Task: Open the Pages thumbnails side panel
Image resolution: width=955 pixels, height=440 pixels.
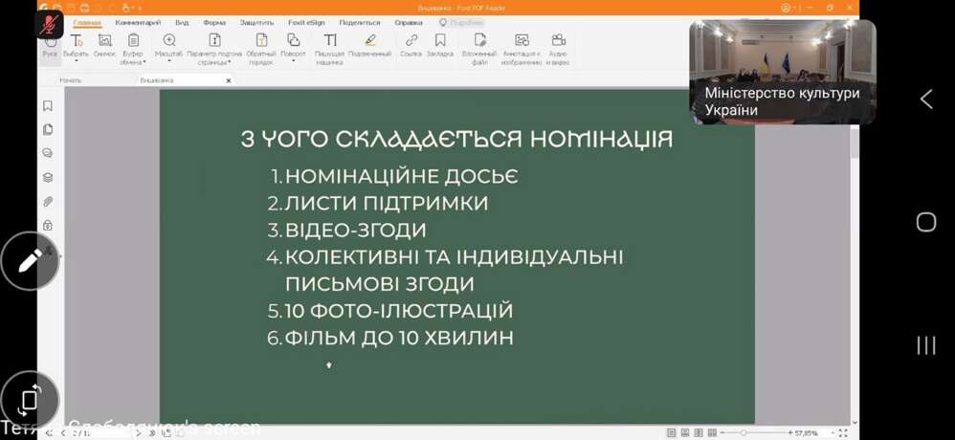Action: point(48,130)
